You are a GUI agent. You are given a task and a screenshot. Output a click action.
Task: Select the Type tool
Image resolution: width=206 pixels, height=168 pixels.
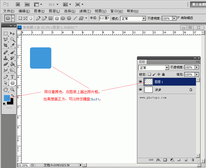point(12,77)
